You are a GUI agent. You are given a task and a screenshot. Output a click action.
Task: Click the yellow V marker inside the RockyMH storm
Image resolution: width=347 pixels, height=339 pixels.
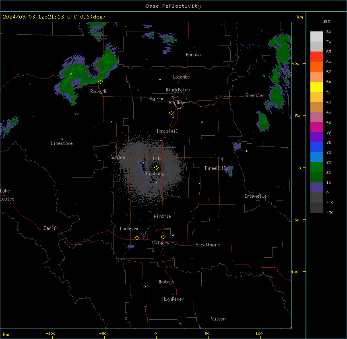[x=70, y=74]
